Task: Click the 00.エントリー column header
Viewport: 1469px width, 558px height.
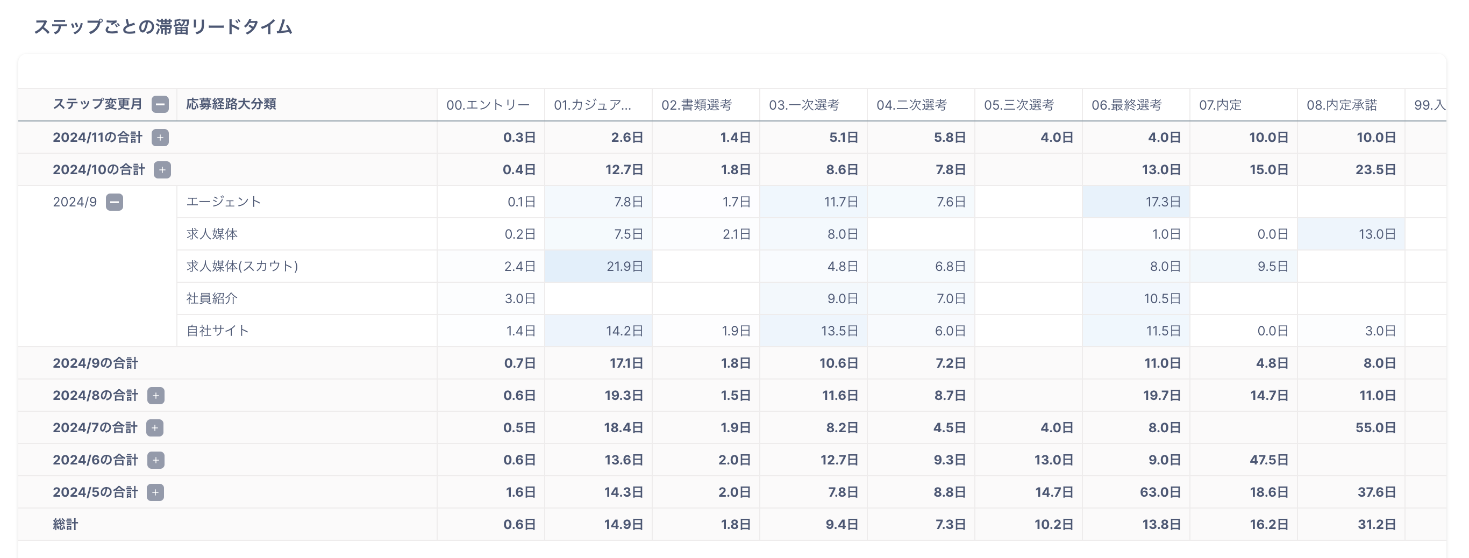Action: click(488, 105)
